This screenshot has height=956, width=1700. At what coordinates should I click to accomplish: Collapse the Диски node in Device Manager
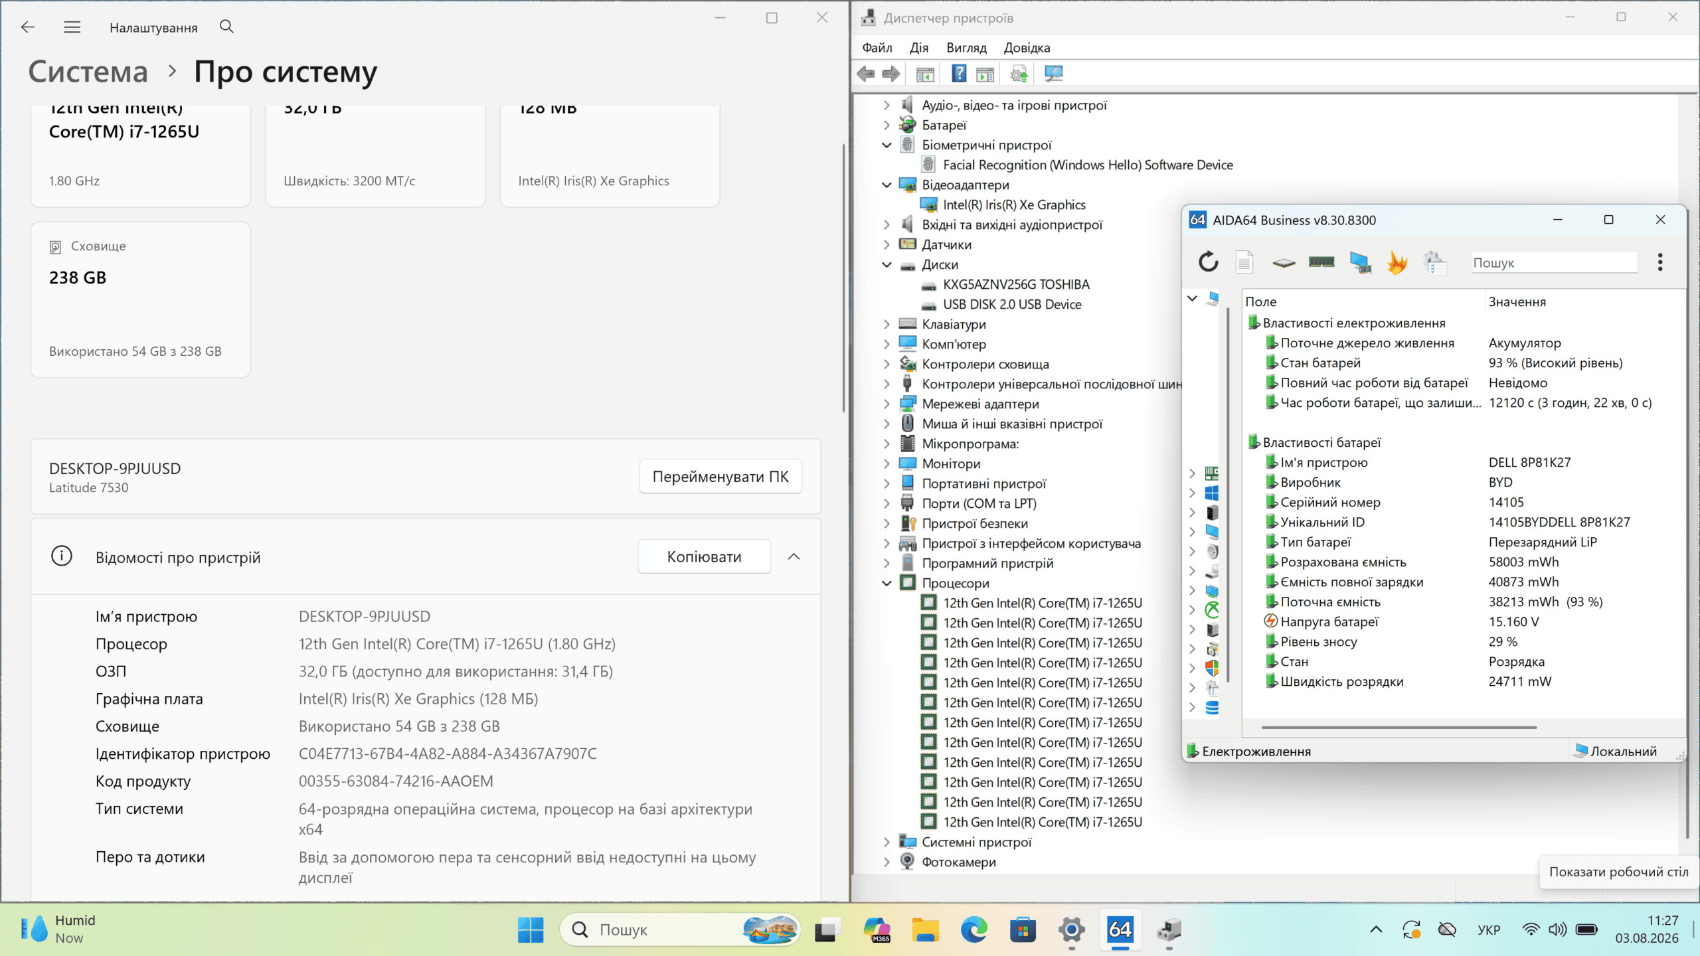coord(887,264)
